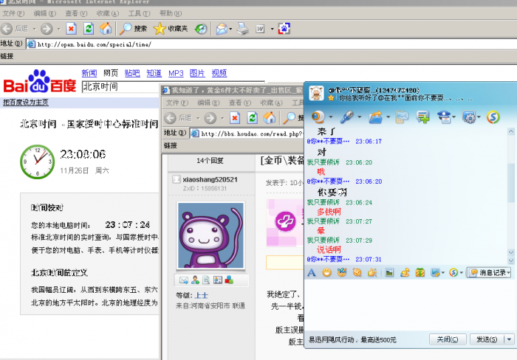This screenshot has height=360, width=517.
Task: Open the smiley emoticon picker
Action: point(326,272)
